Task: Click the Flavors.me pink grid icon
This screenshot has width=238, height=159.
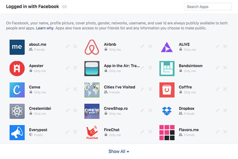Action: coord(167,132)
